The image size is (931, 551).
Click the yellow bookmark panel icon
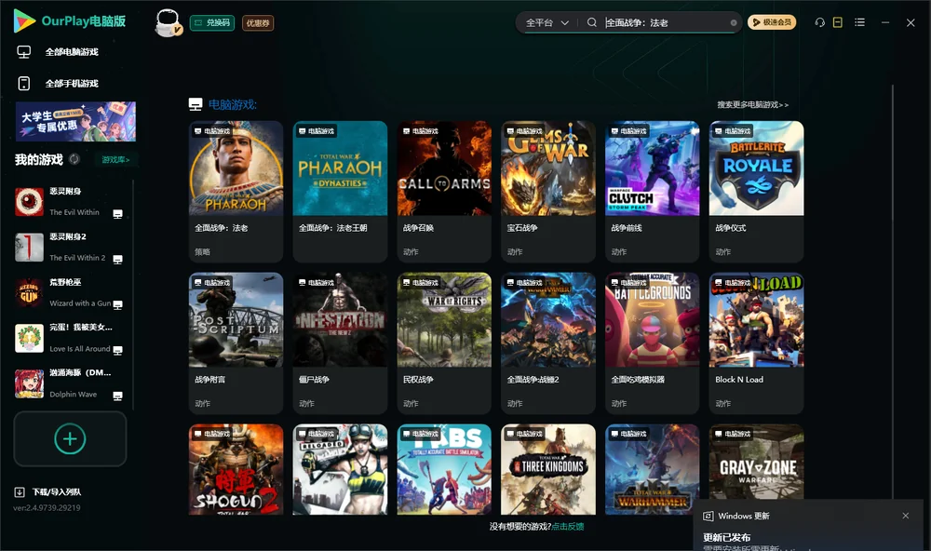pyautogui.click(x=838, y=22)
